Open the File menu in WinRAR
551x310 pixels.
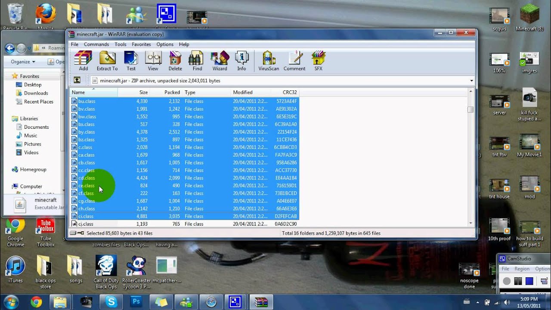pos(74,44)
